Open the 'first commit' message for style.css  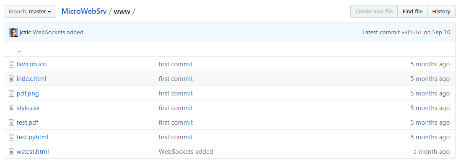click(176, 108)
